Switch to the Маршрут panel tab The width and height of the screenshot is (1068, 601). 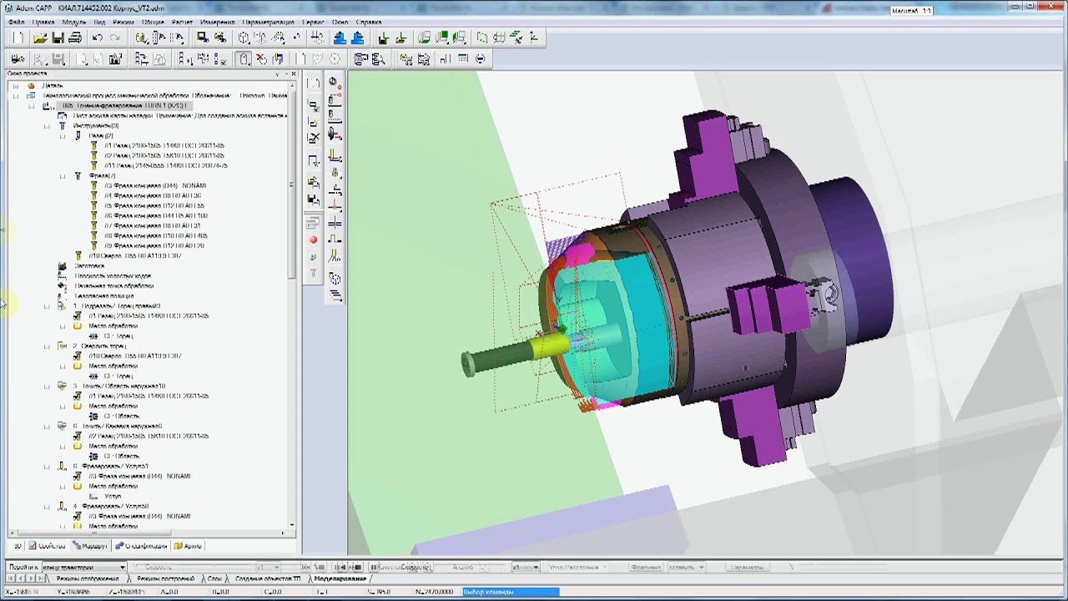click(89, 546)
